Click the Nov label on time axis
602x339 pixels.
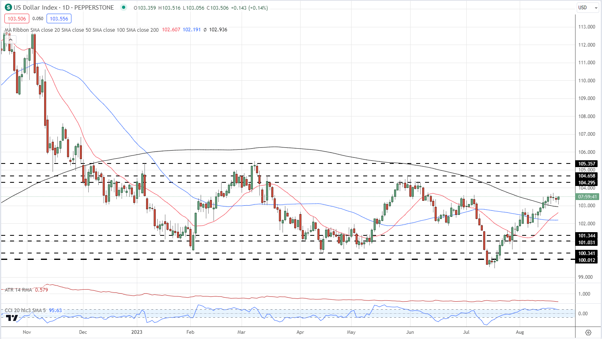(27, 332)
